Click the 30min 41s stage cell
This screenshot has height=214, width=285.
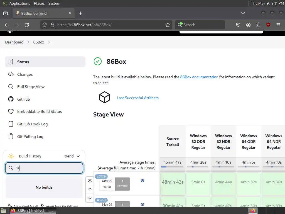click(x=173, y=202)
